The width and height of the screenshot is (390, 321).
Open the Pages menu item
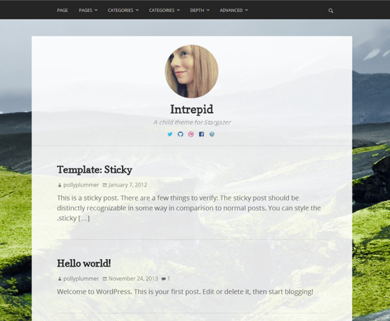point(86,10)
